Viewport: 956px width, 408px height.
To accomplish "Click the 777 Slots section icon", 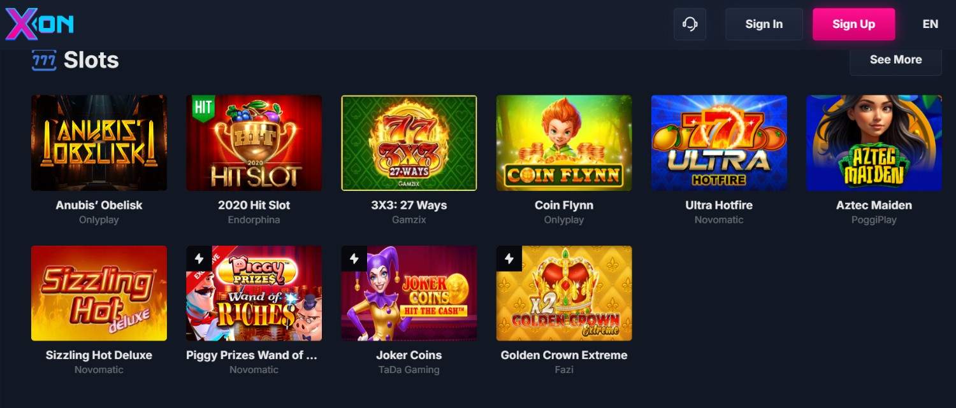I will [x=44, y=60].
